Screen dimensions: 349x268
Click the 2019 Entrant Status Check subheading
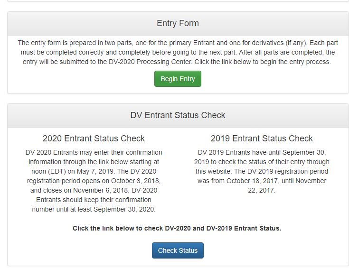click(262, 139)
